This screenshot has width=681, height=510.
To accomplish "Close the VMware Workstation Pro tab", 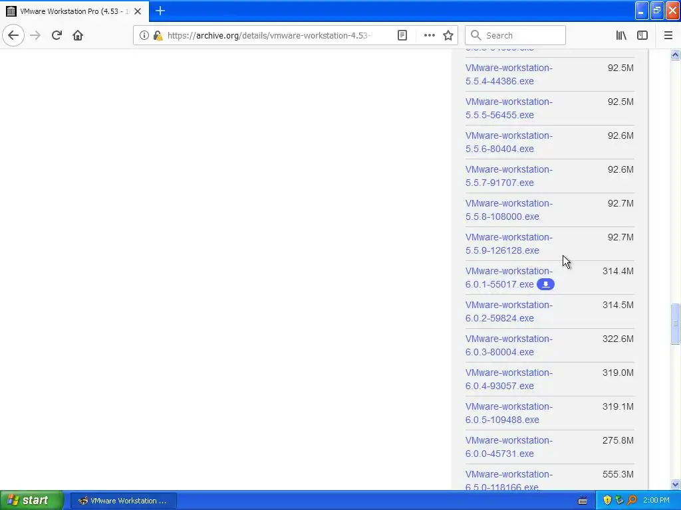I will click(137, 11).
